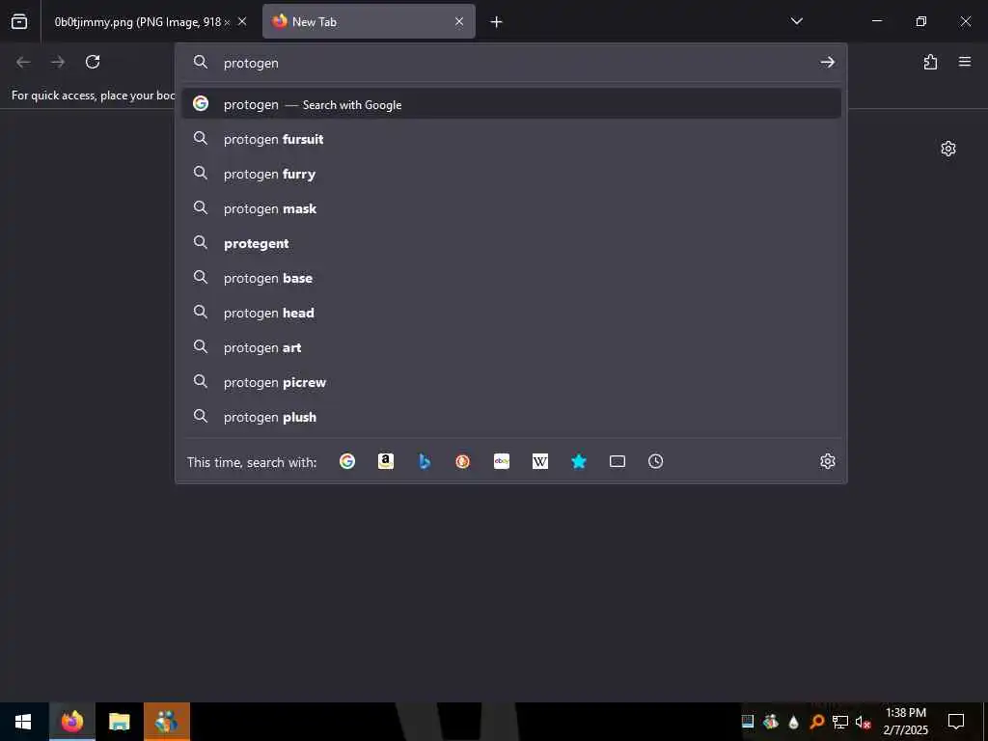This screenshot has height=741, width=988.
Task: Search this time with Bing
Action: tap(425, 462)
